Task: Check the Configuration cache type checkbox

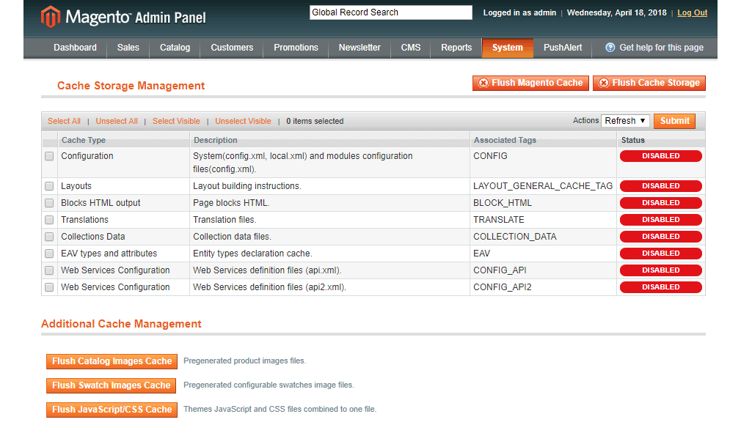Action: tap(49, 156)
